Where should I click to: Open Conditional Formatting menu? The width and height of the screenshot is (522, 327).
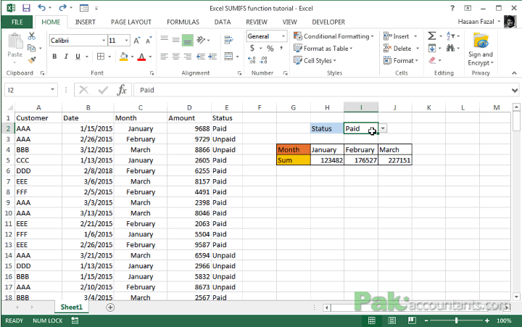(334, 36)
